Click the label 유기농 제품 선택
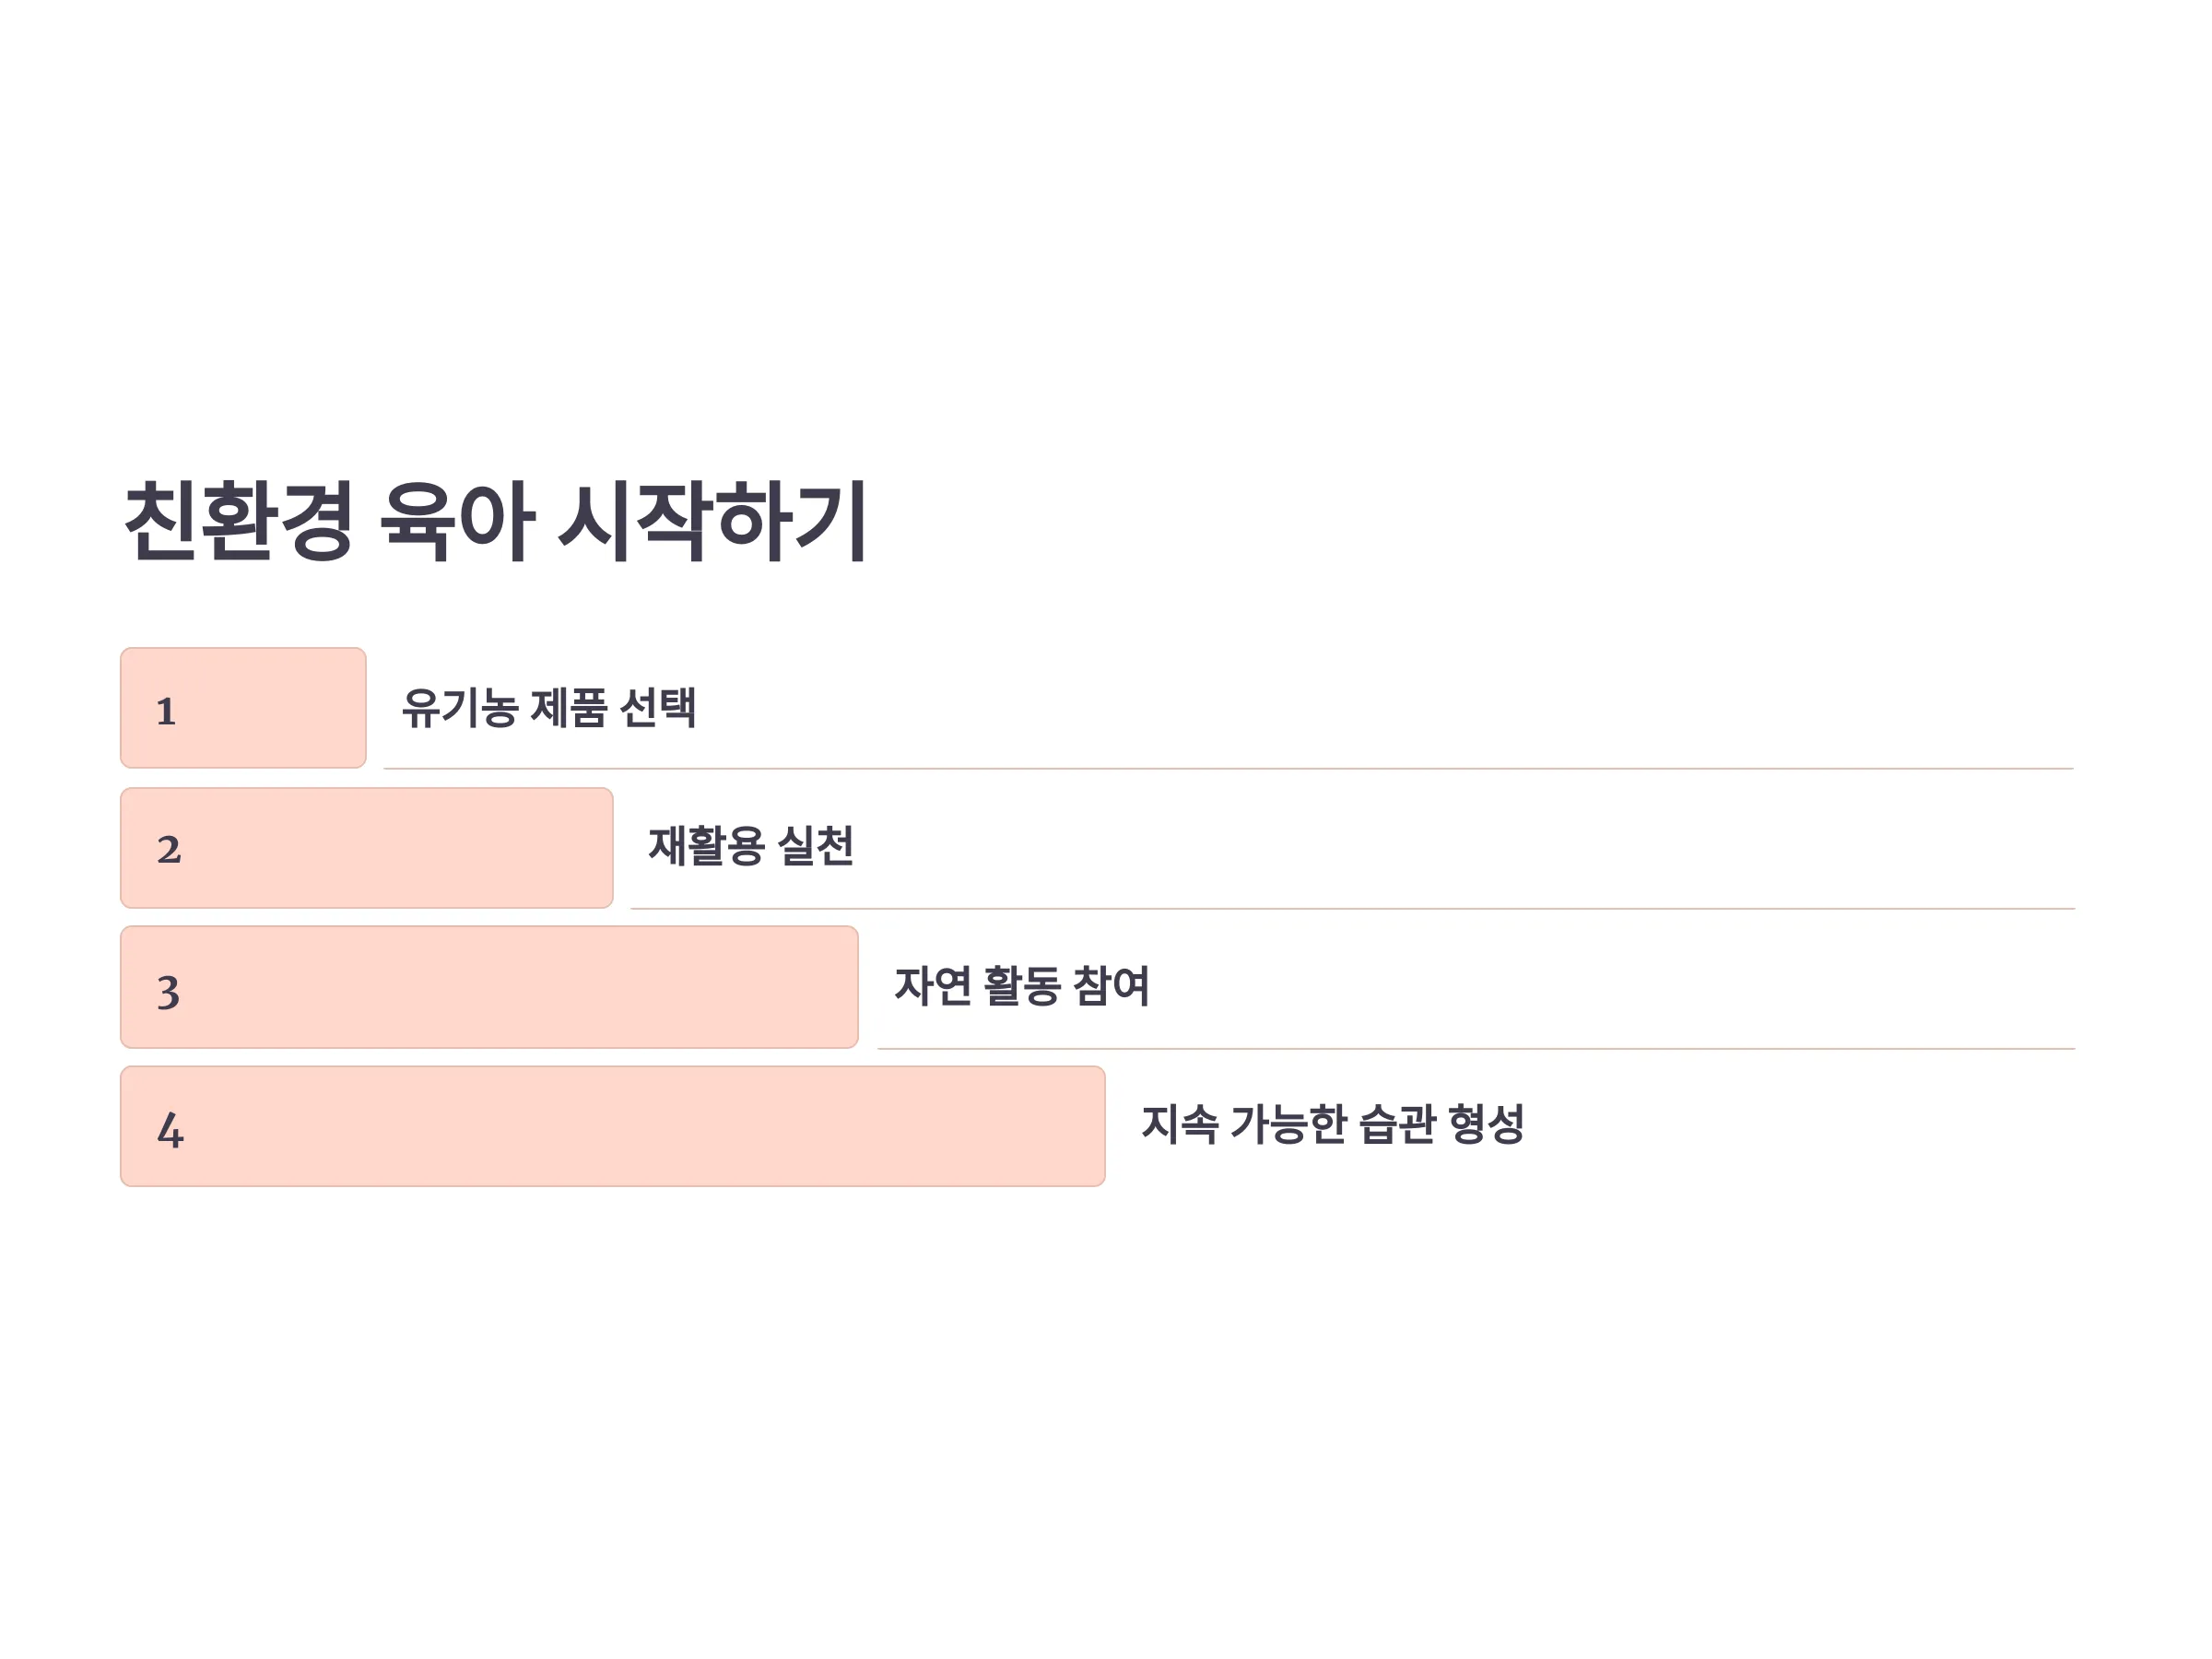 tap(549, 707)
